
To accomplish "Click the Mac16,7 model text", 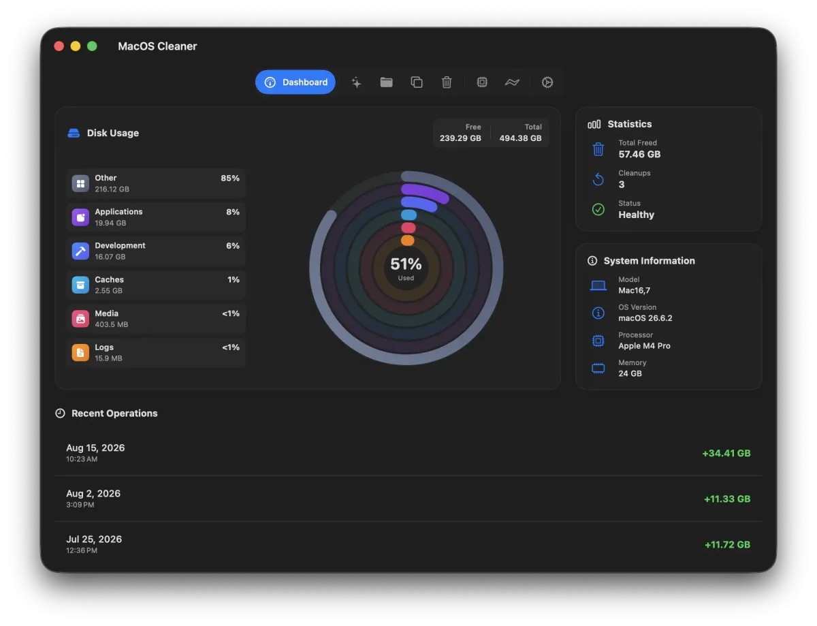I will [x=634, y=290].
